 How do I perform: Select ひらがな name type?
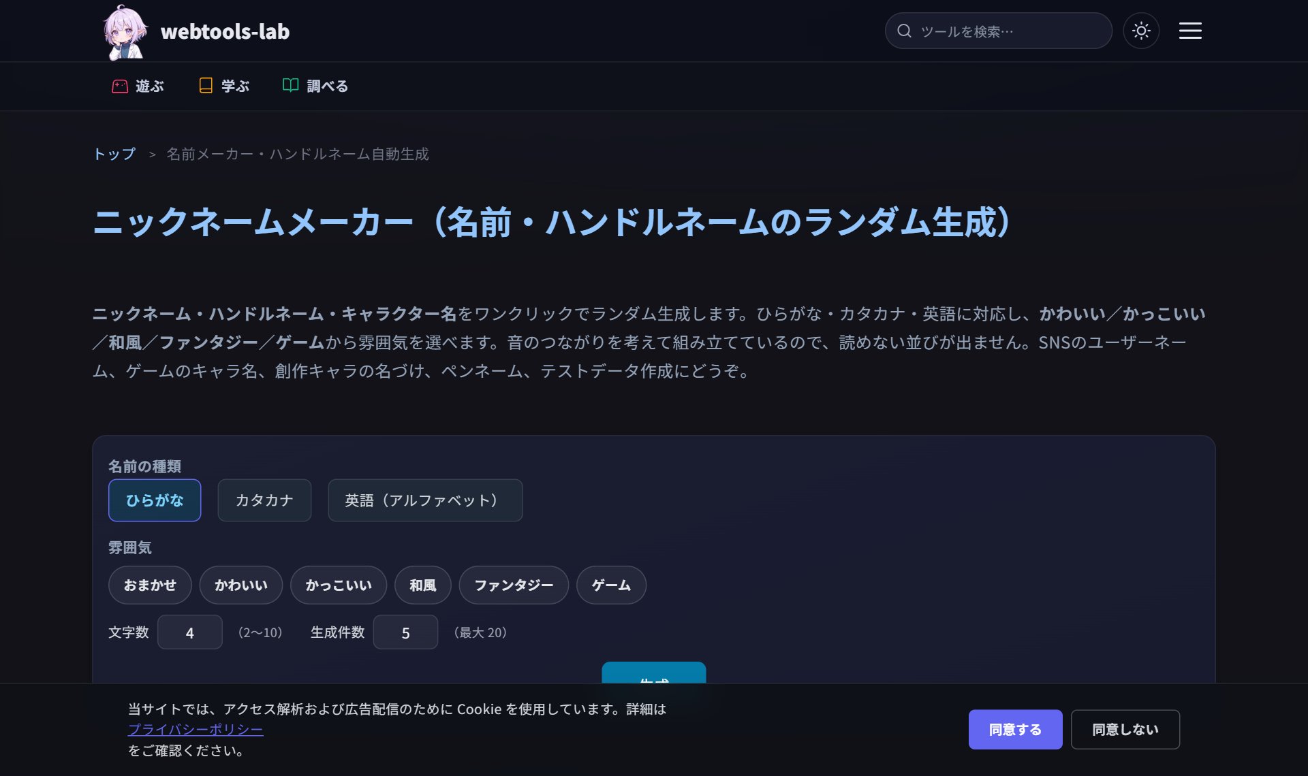click(155, 500)
